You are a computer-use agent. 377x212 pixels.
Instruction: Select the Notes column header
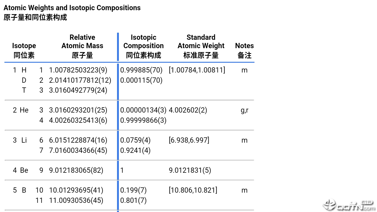tap(244, 50)
